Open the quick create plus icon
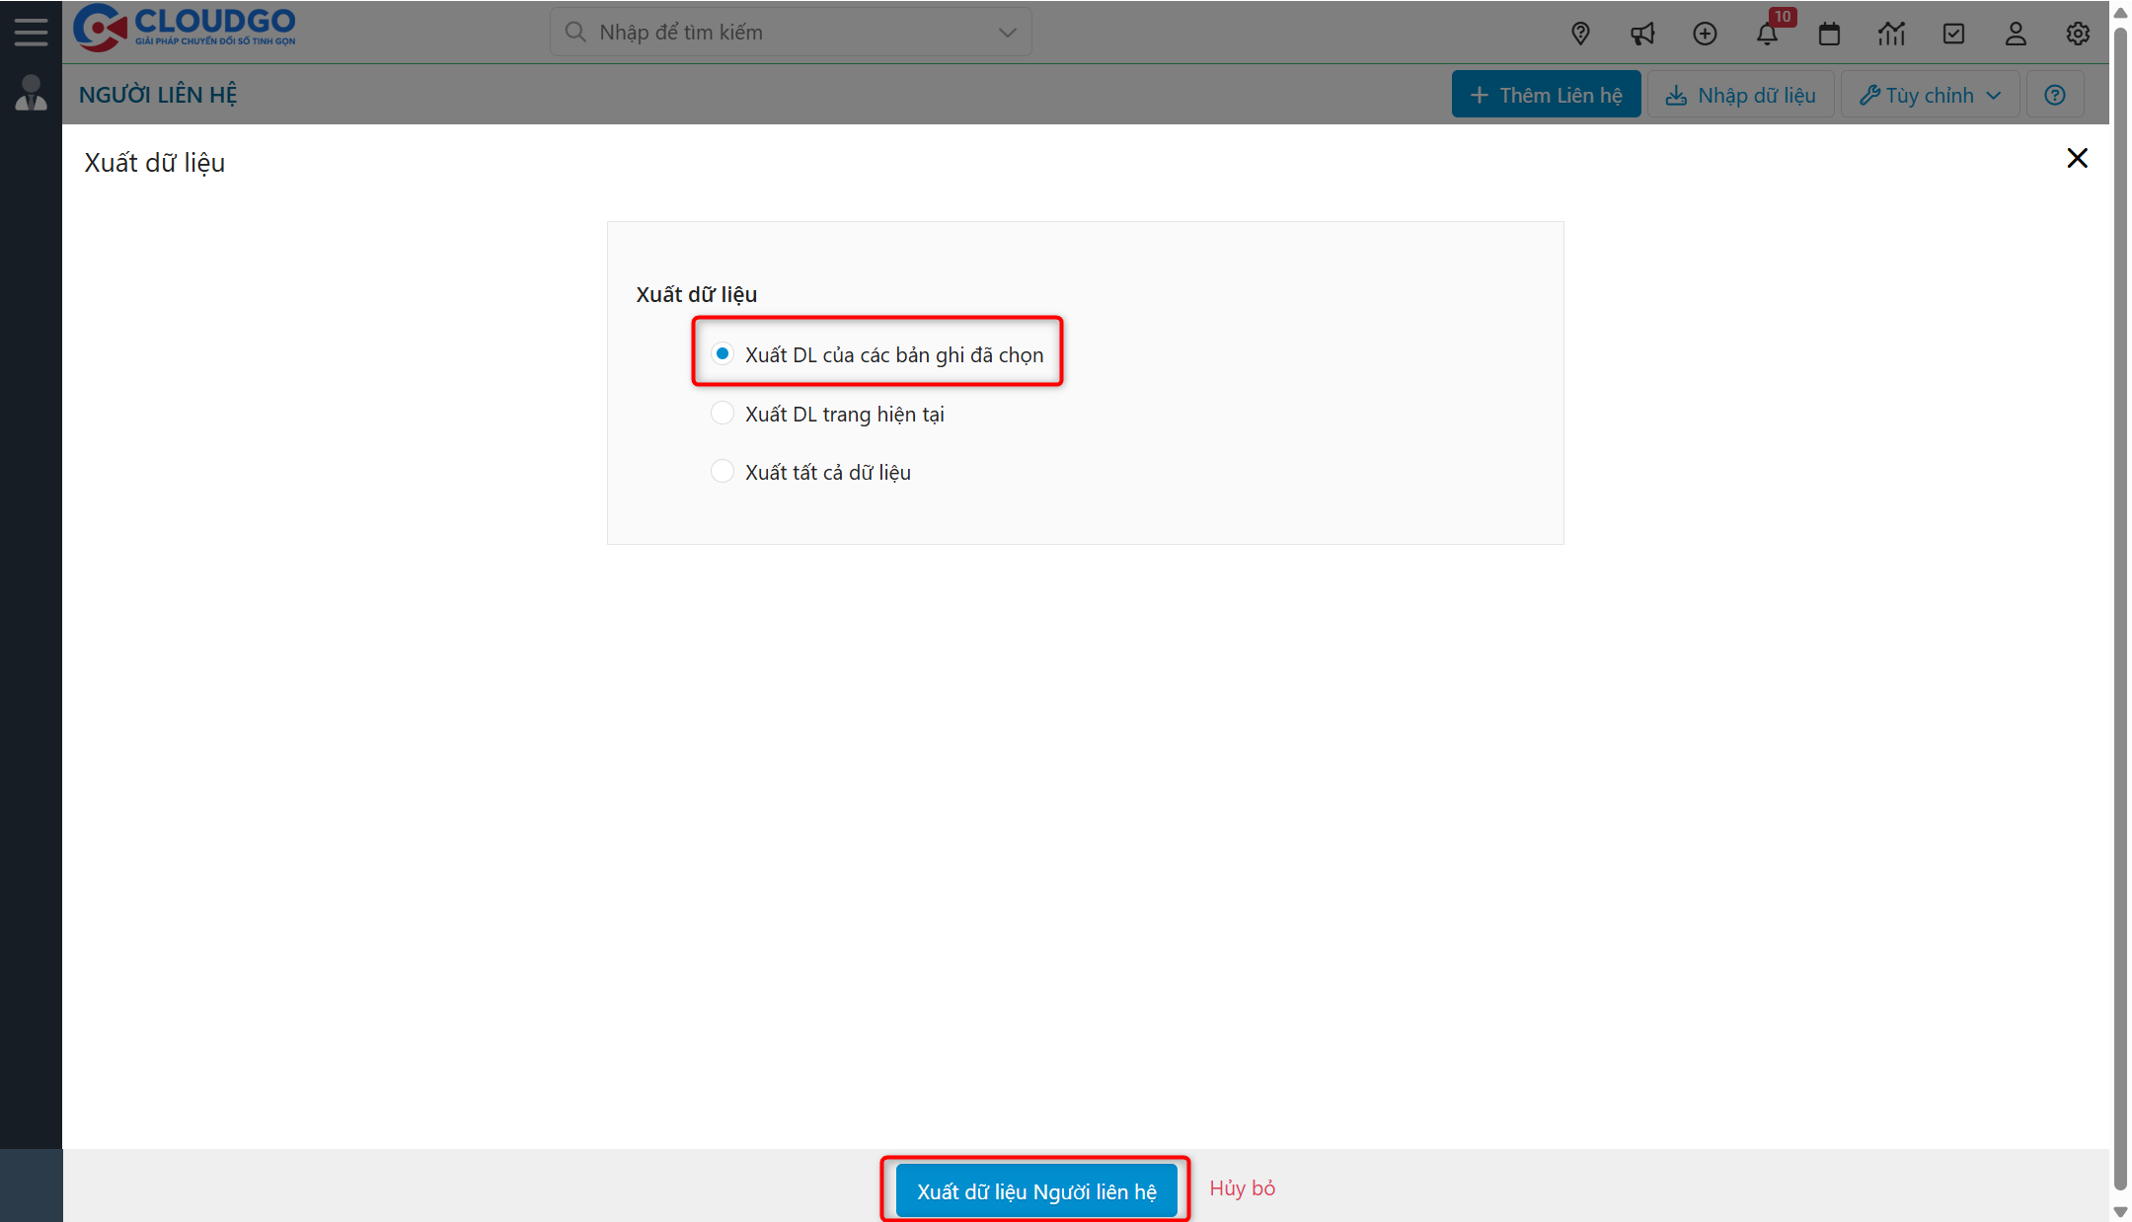This screenshot has width=2132, height=1222. (x=1706, y=33)
